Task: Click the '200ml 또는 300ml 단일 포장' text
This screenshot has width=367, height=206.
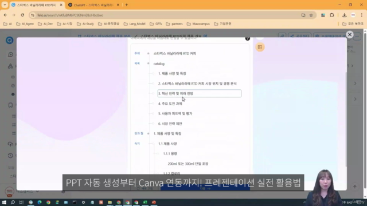Action: [188, 164]
